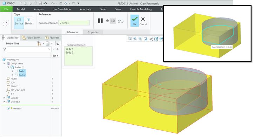Expand the Body 1 tree node
The height and width of the screenshot is (139, 255).
point(13,71)
